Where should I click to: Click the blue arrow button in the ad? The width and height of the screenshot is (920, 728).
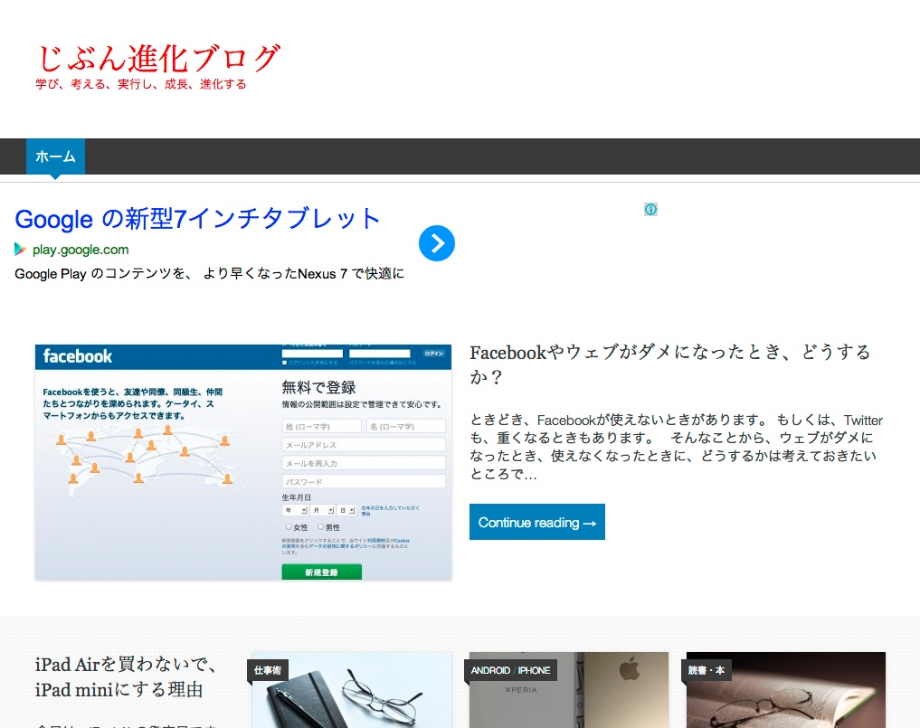[x=437, y=243]
